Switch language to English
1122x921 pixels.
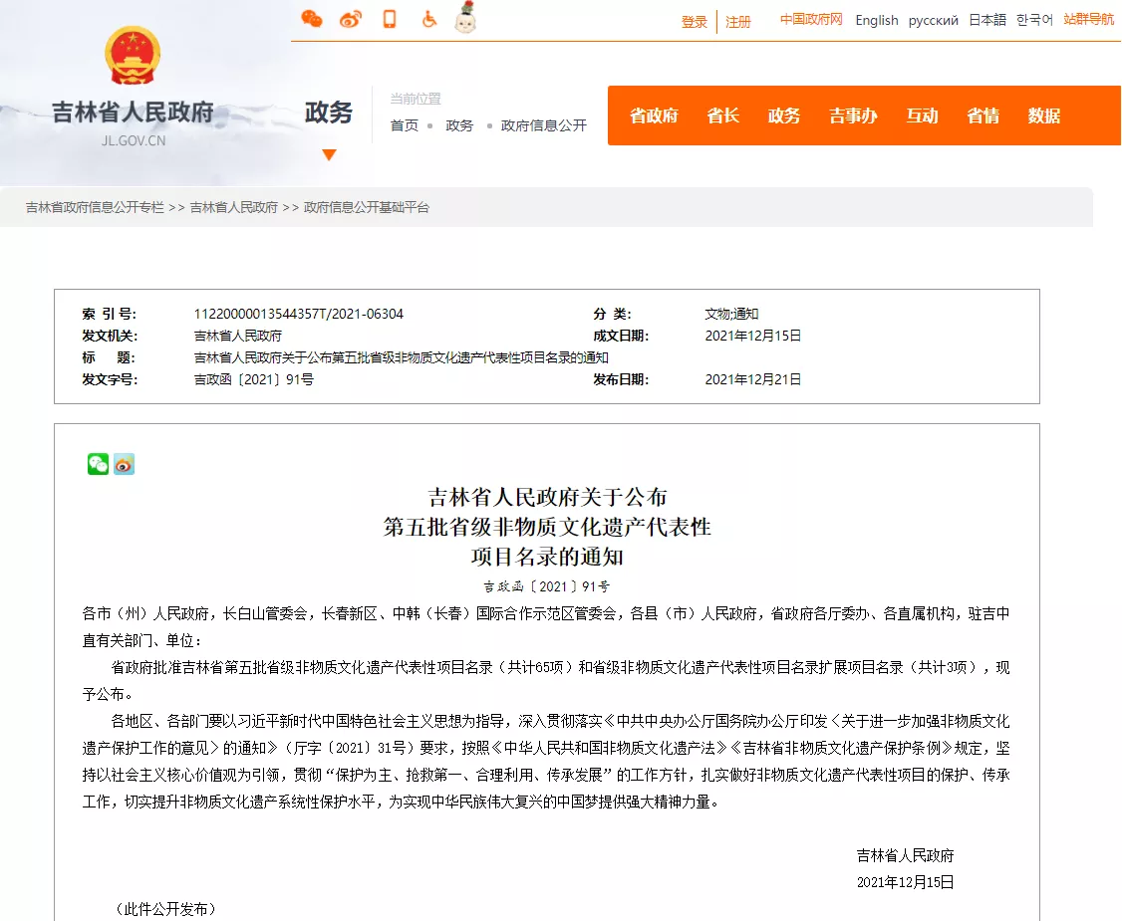click(x=876, y=20)
